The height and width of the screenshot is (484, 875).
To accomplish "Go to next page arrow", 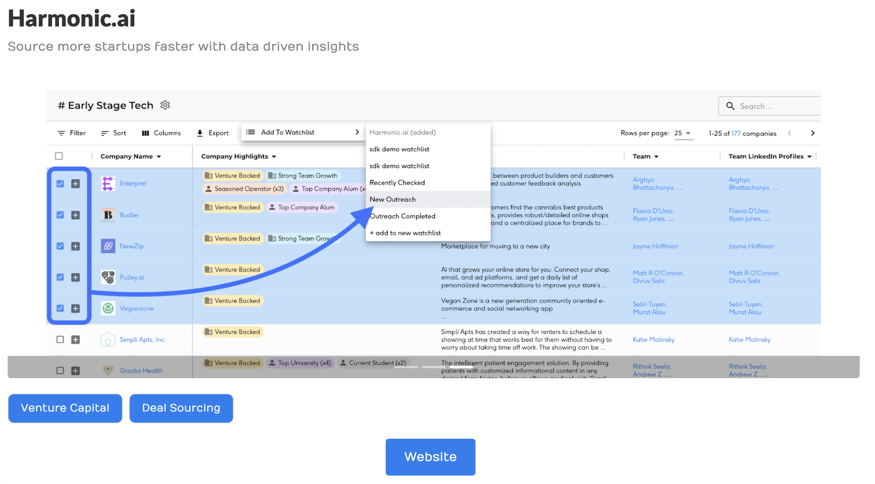I will tap(812, 133).
